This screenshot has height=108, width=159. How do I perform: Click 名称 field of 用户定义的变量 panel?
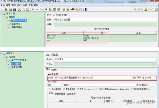coord(106,19)
